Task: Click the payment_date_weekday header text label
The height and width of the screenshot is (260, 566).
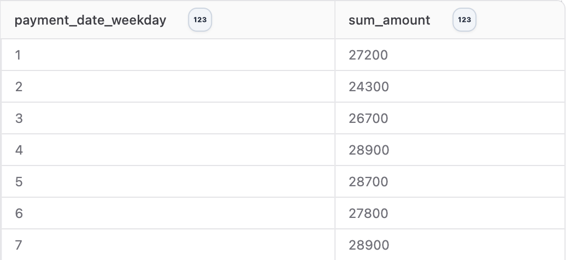Action: coord(90,20)
